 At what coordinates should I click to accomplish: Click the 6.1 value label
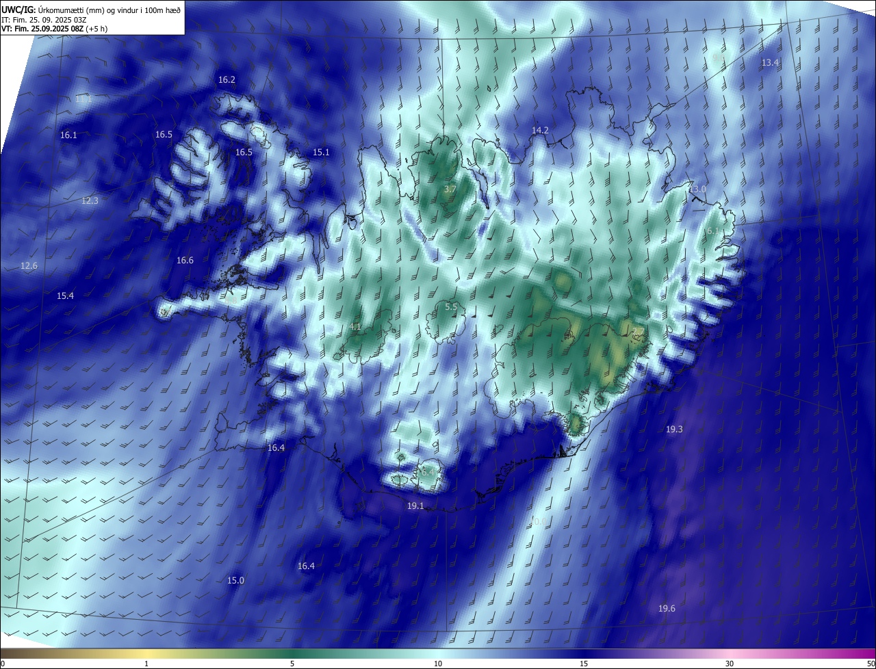point(713,231)
